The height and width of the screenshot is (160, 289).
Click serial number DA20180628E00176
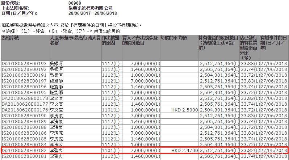(x=25, y=110)
